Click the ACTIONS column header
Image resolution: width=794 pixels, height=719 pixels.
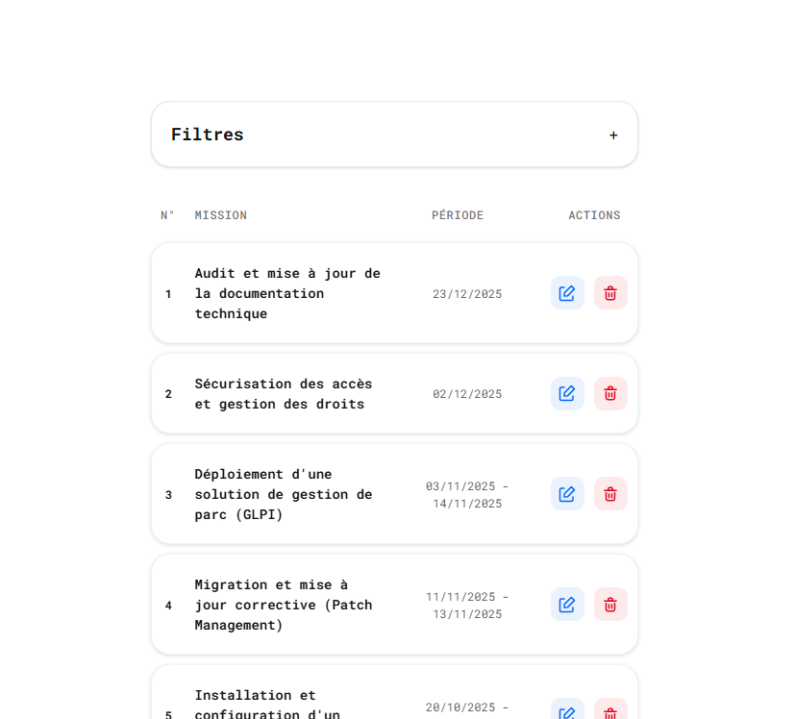click(594, 215)
